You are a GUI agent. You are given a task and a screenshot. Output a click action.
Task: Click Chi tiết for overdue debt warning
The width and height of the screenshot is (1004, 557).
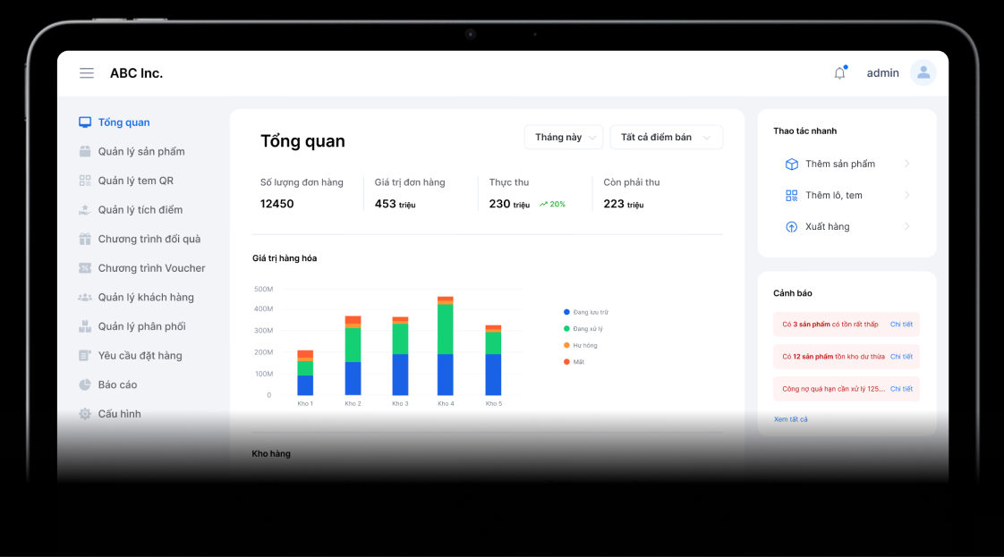click(901, 389)
